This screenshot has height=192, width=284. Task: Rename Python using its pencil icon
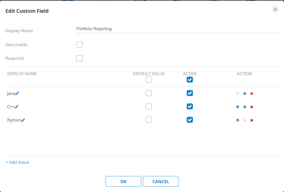tap(23, 120)
